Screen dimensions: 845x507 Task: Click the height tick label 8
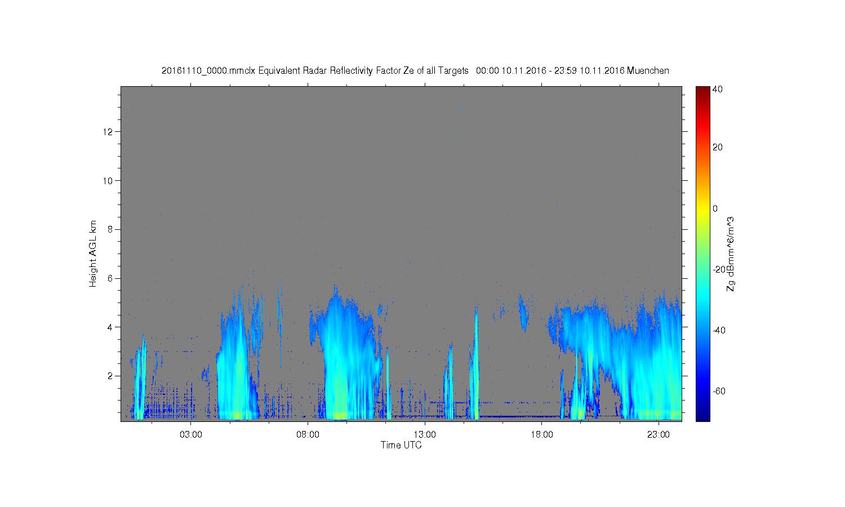110,229
